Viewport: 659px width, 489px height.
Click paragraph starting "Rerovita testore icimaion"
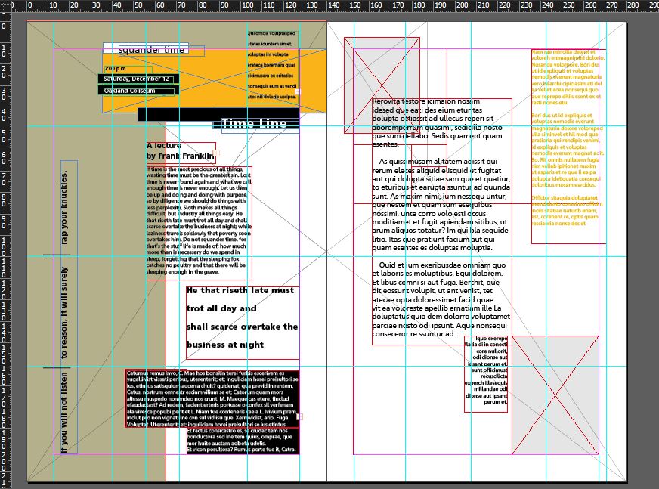[x=437, y=122]
